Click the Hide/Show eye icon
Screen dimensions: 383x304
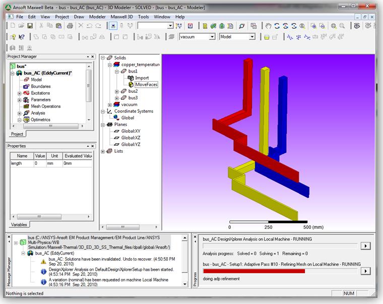pyautogui.click(x=357, y=26)
